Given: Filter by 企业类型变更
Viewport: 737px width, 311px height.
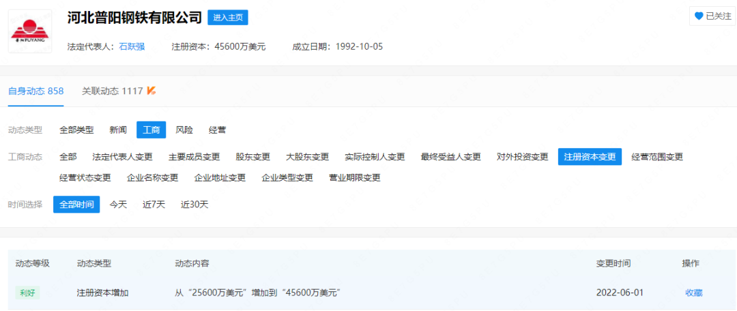Looking at the screenshot, I should (287, 178).
